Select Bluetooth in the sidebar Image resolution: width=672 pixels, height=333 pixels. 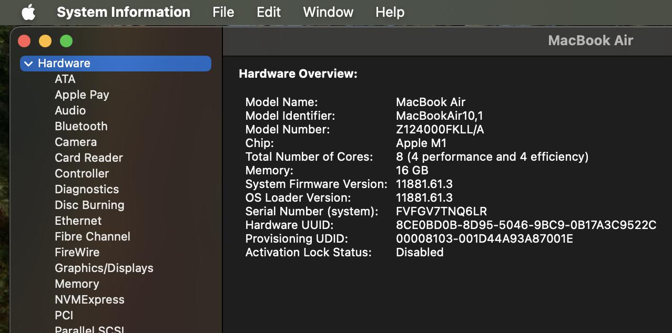click(x=81, y=127)
